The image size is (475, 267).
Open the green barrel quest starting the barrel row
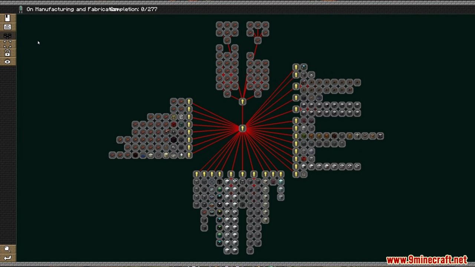(304, 136)
